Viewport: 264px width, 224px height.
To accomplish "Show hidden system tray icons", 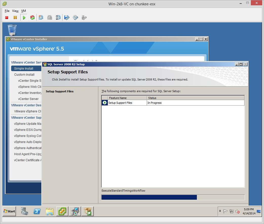I will coord(220,211).
